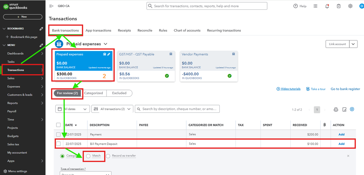The image size is (364, 175).
Task: Open the Settings gear in header
Action: [x=350, y=6]
